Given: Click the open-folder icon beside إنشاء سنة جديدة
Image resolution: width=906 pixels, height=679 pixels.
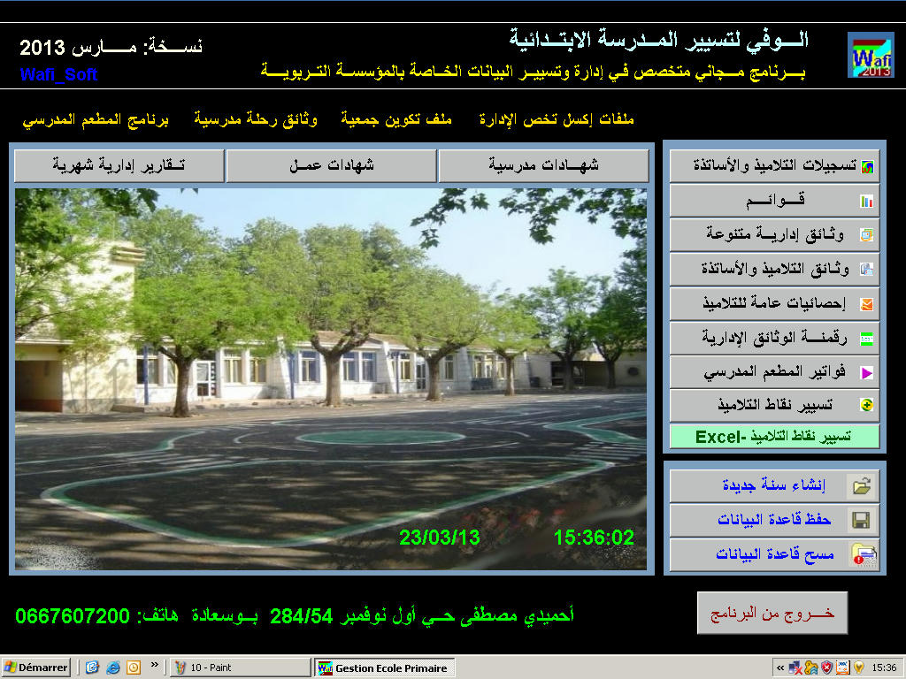Looking at the screenshot, I should point(862,485).
